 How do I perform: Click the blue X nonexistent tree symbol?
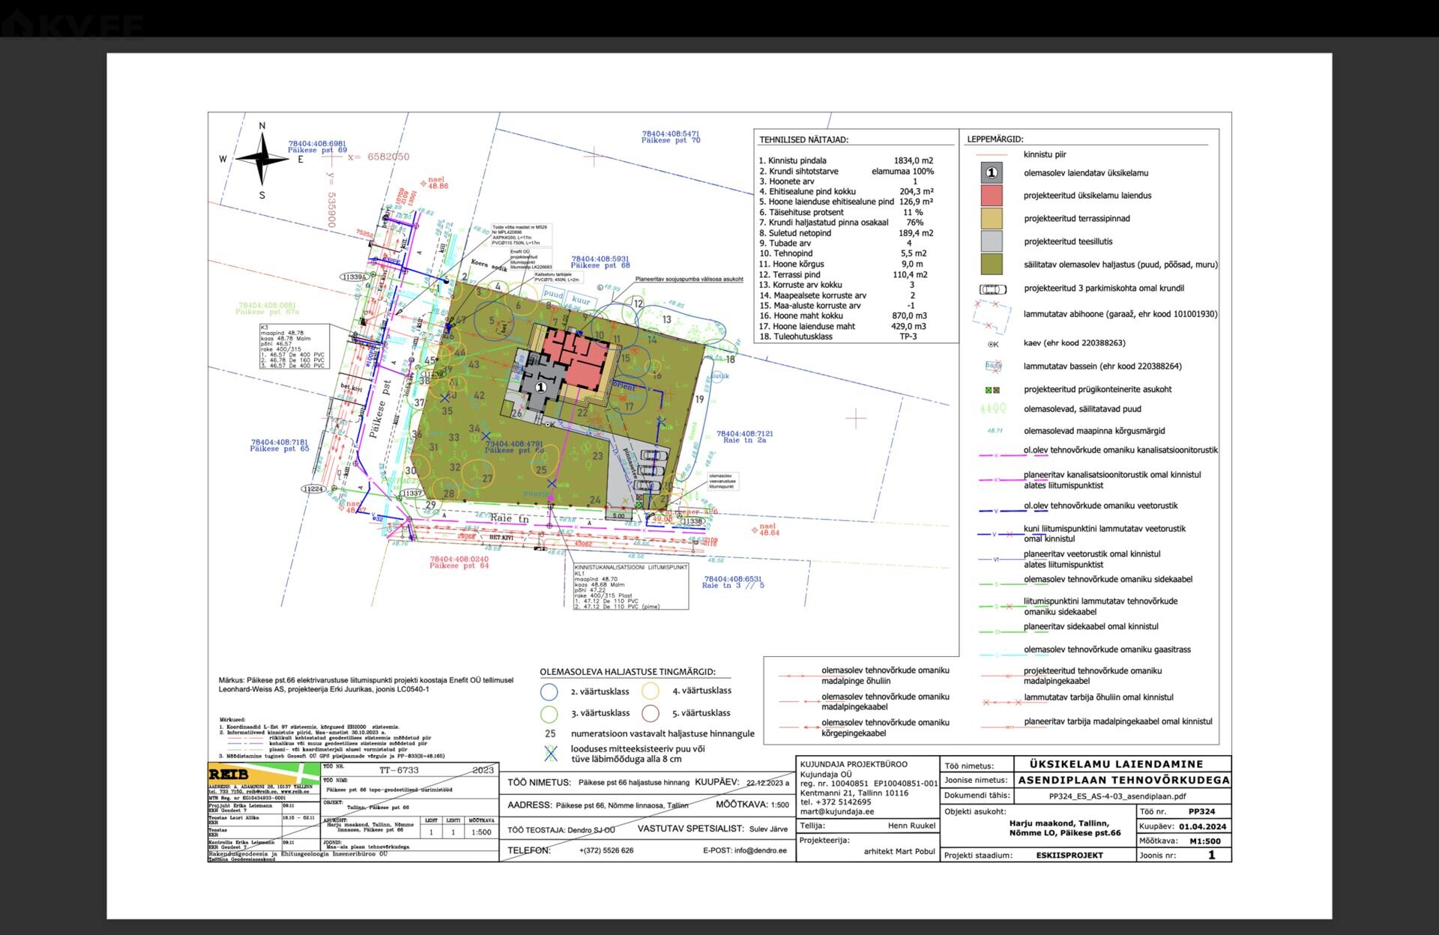pos(551,754)
